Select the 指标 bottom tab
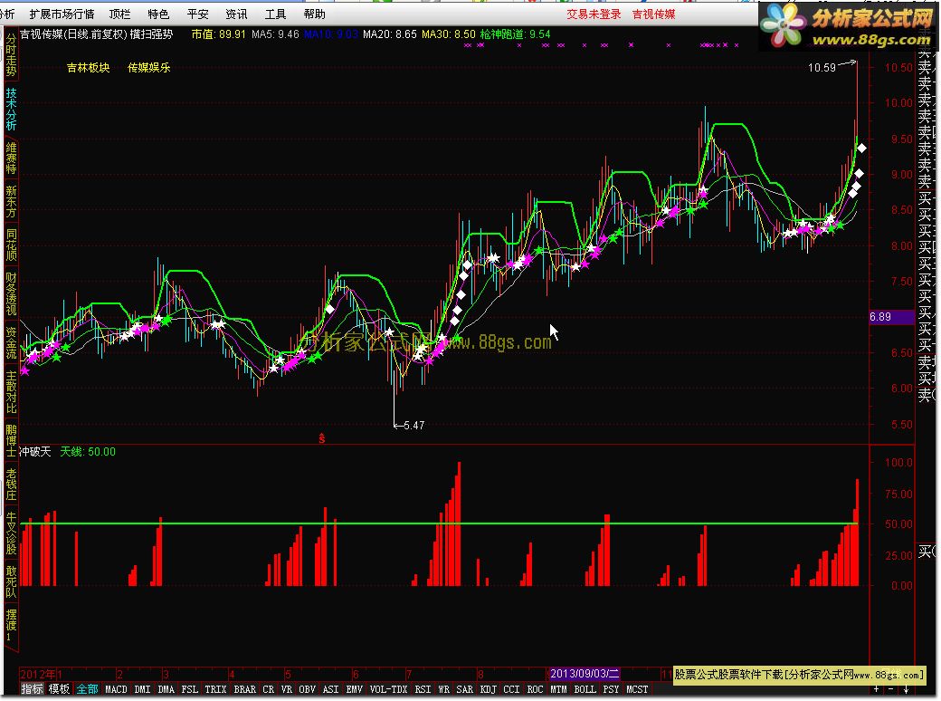941x701 pixels. tap(32, 689)
